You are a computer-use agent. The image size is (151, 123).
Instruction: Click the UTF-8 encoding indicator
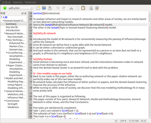123,121
